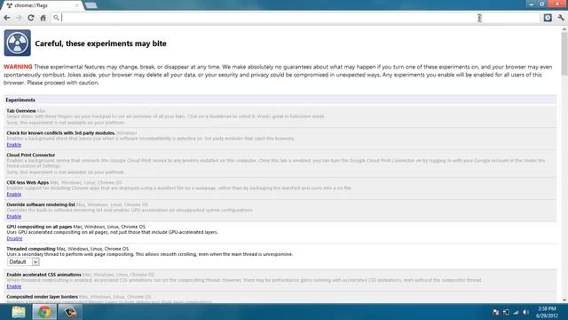568x320 pixels.
Task: Open the blue extension icon beside the wrench
Action: [548, 18]
